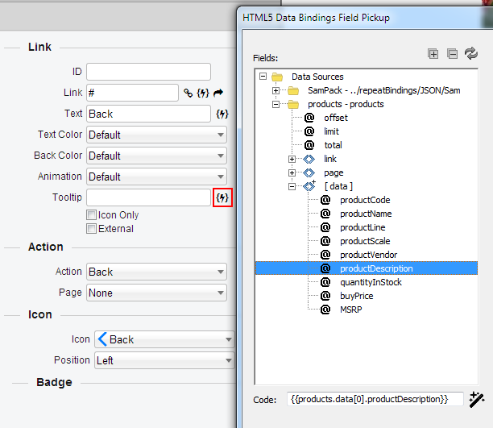Collapse the [ data ] node

coord(292,187)
